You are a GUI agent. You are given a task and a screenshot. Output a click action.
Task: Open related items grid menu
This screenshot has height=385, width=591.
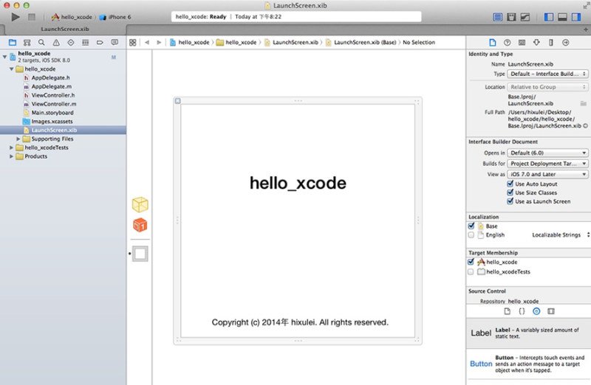[x=133, y=43]
